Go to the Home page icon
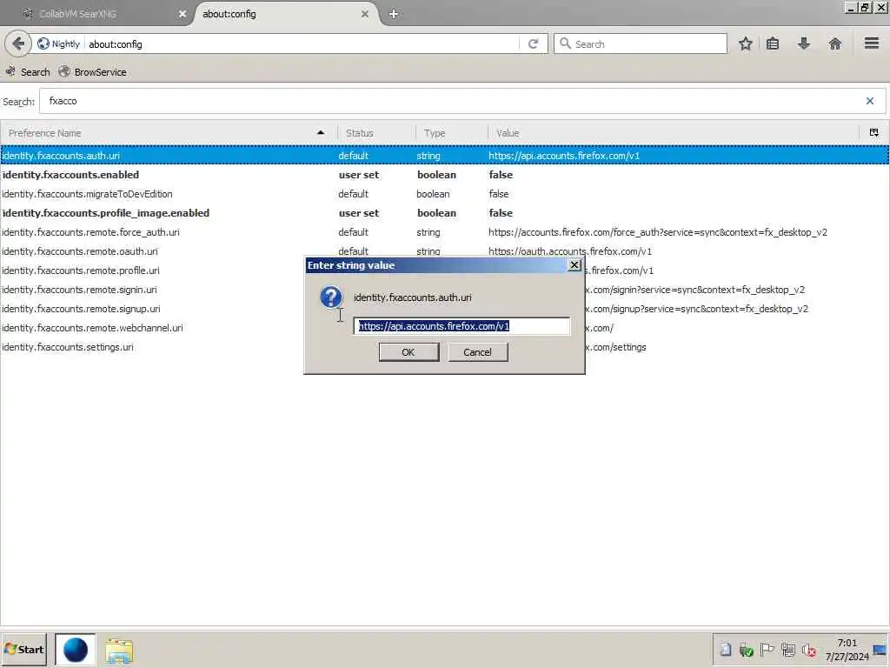Viewport: 890px width, 668px height. (x=835, y=43)
